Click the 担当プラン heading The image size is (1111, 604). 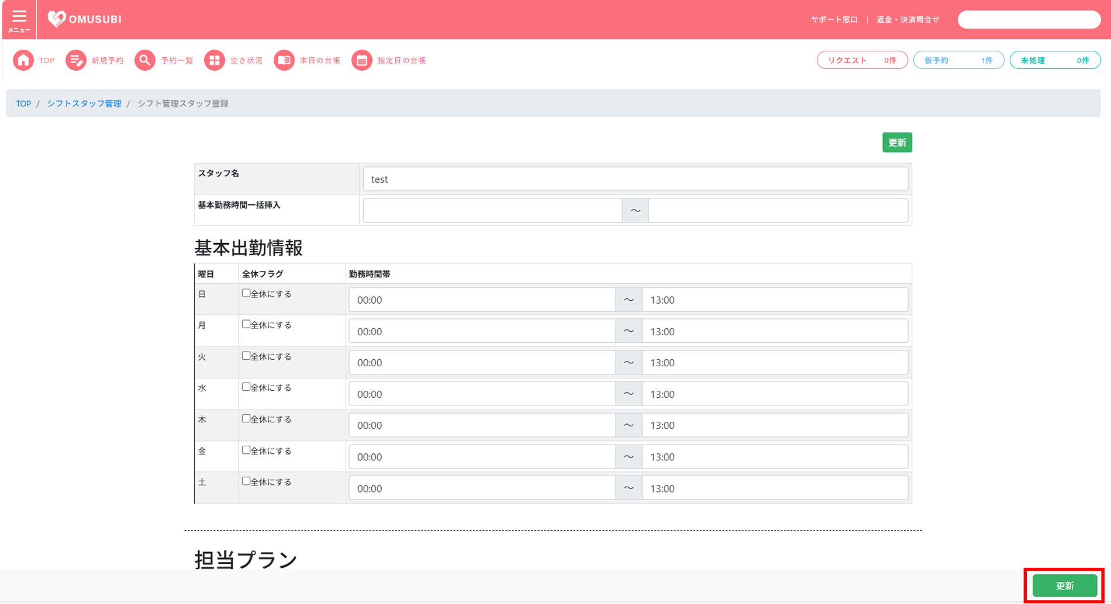coord(246,560)
